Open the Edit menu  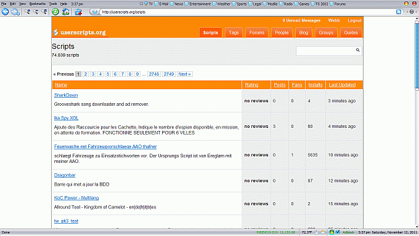coord(12,4)
